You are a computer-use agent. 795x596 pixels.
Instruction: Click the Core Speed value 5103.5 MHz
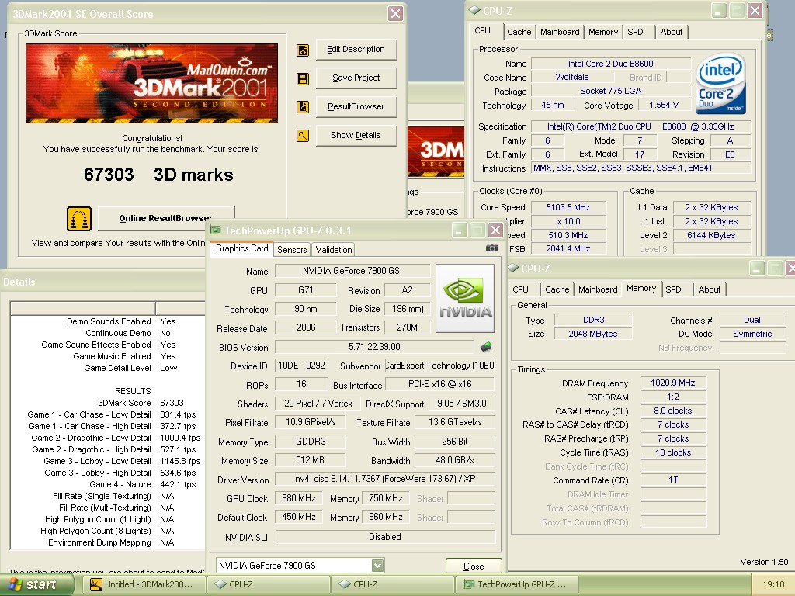coord(568,207)
